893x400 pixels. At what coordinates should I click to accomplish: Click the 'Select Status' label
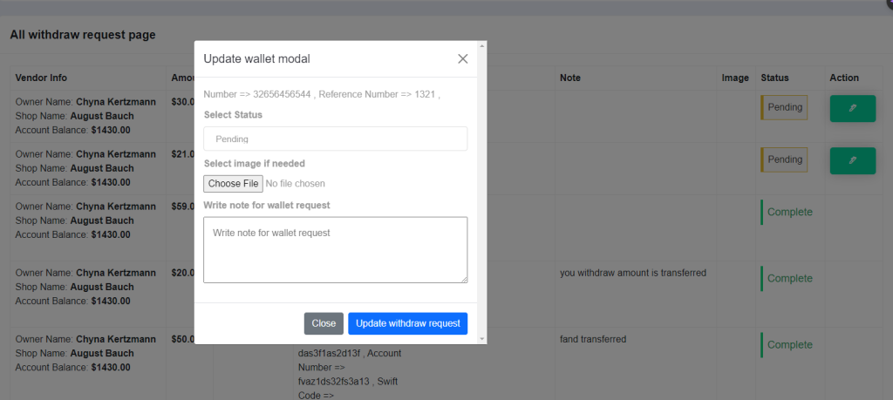pyautogui.click(x=233, y=114)
